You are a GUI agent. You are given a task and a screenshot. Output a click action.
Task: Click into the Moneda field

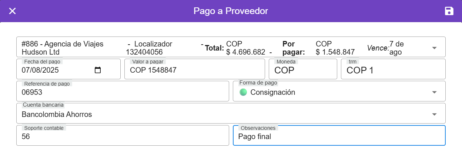(302, 70)
